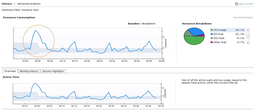Select the Baseline chart mode

point(133,24)
